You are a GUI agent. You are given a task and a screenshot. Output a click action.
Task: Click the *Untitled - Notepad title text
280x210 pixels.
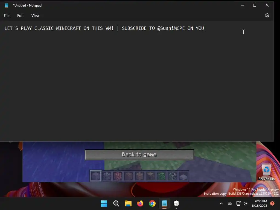(x=27, y=5)
